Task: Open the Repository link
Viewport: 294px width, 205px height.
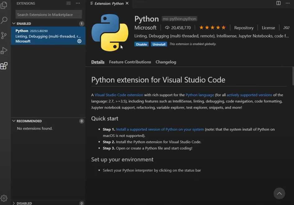Action: point(244,28)
